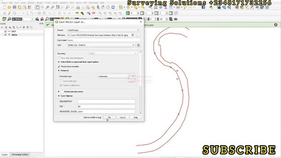The height and width of the screenshot is (158, 281).
Task: Open the Encoding dropdown
Action: [112, 54]
